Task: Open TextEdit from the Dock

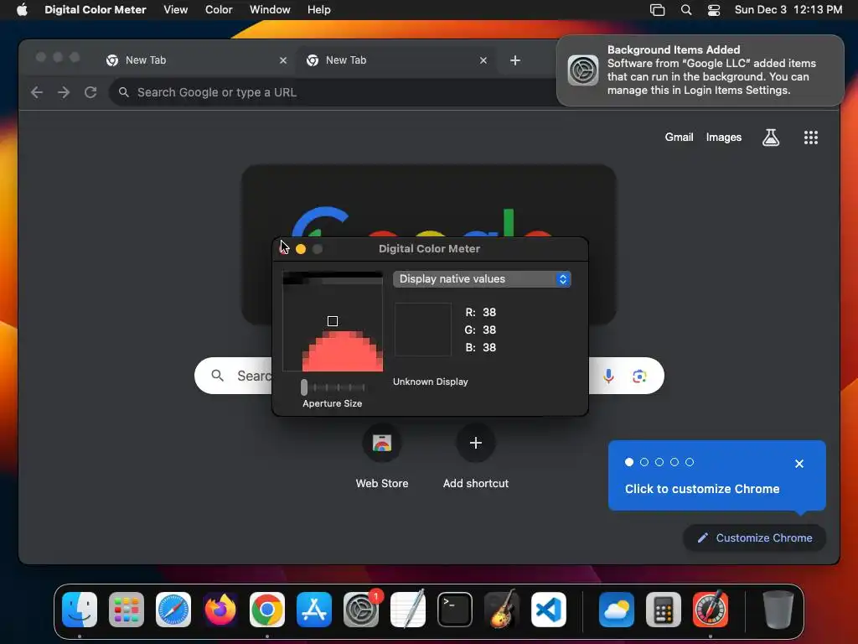Action: pyautogui.click(x=408, y=610)
